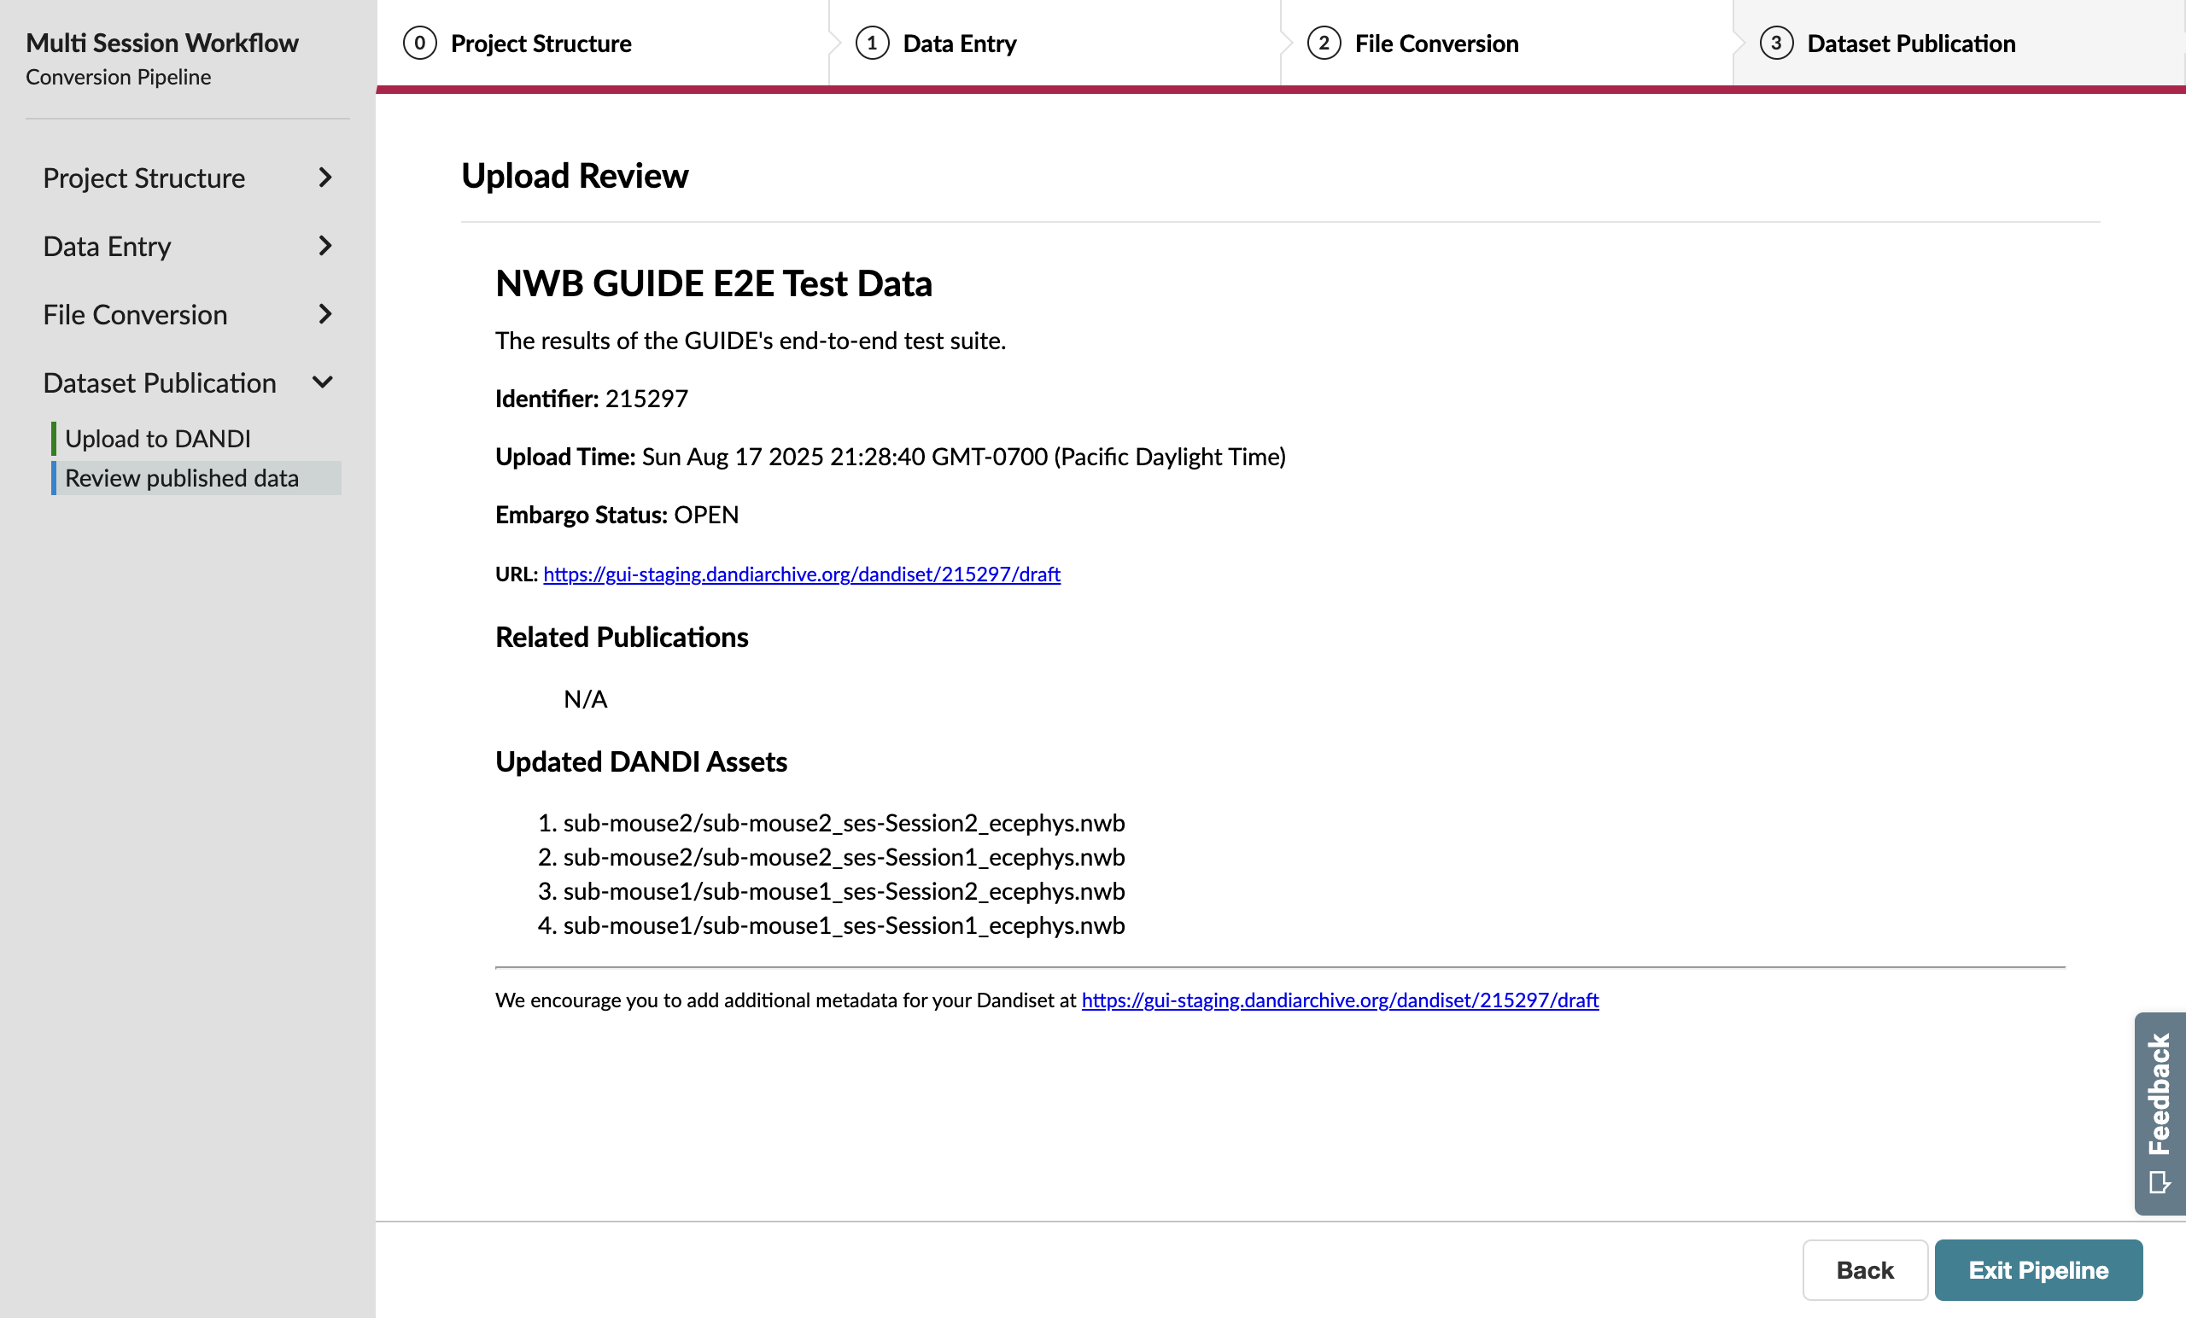Viewport: 2186px width, 1318px height.
Task: Switch to step 0 Project Structure tab
Action: pos(602,43)
